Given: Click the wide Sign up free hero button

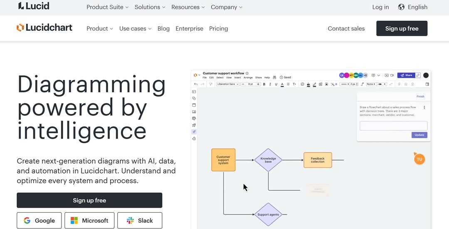Looking at the screenshot, I should pos(89,200).
